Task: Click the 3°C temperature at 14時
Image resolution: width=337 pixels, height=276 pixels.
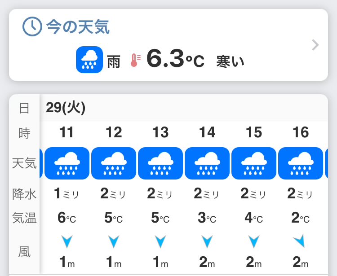Action: 207,218
